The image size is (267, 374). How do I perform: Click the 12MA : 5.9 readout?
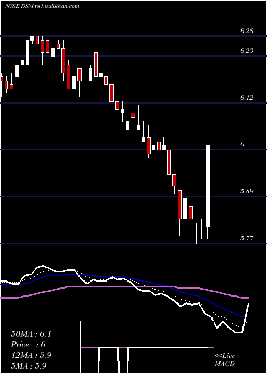(x=31, y=355)
